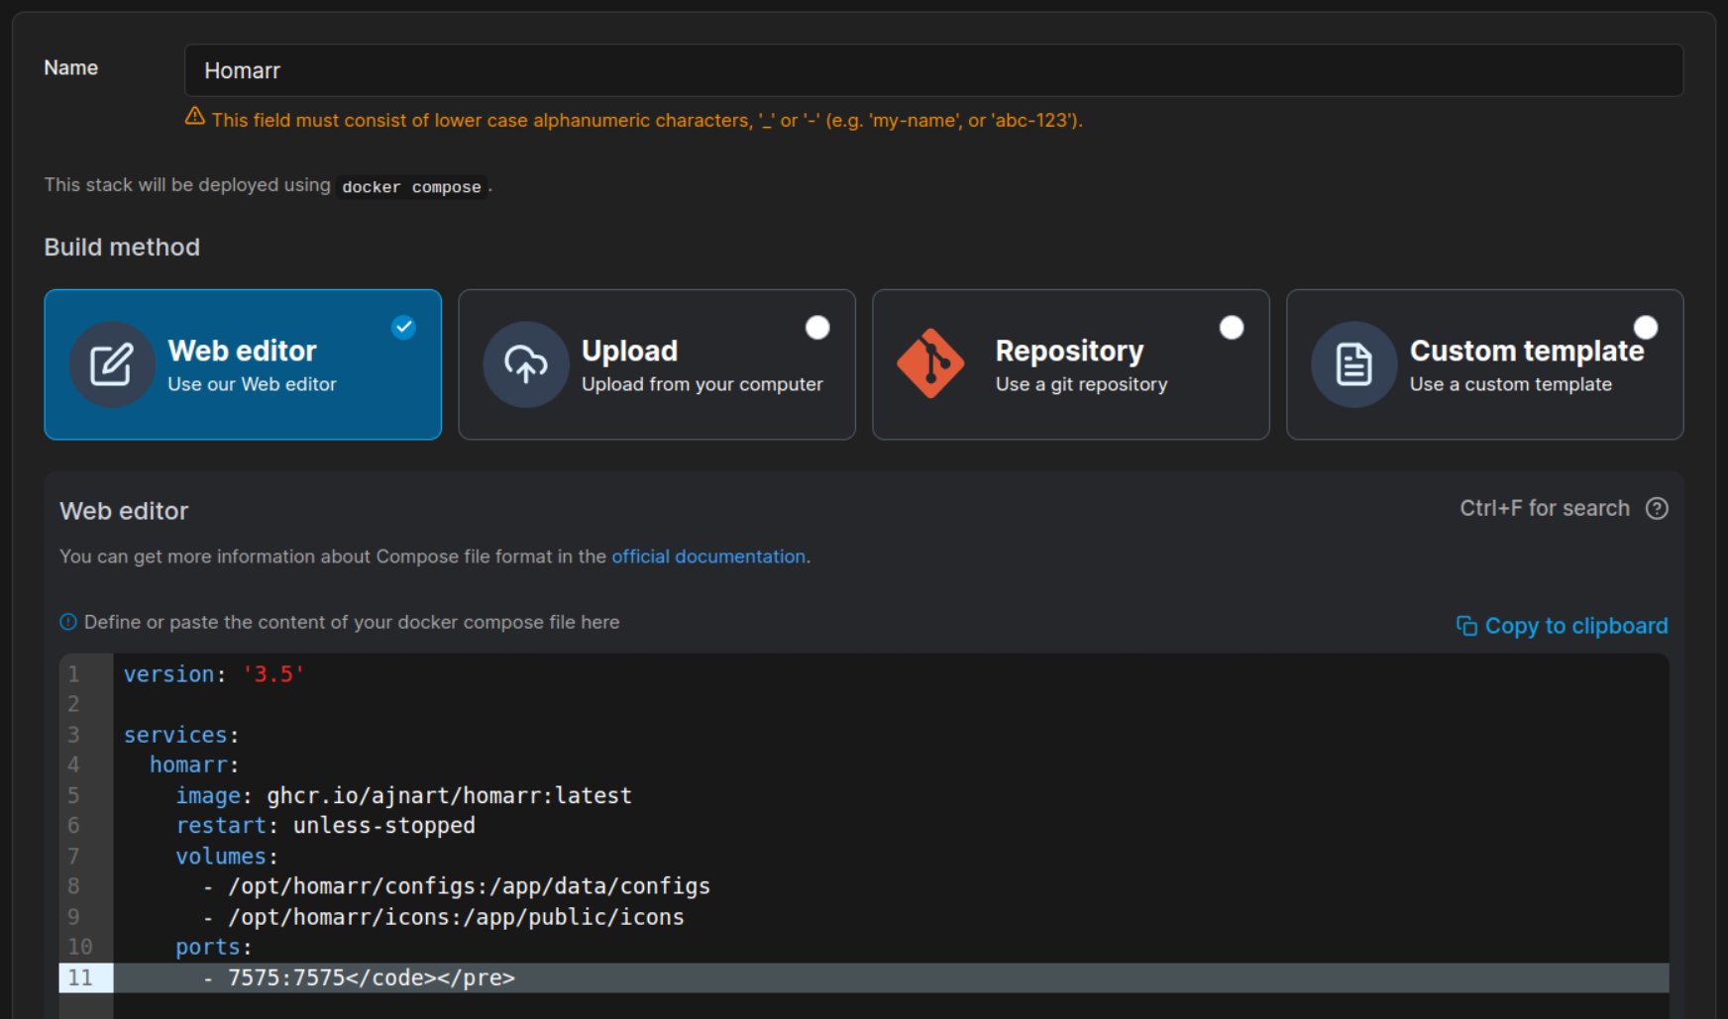The height and width of the screenshot is (1019, 1728).
Task: Click the image line in the compose editor
Action: [x=403, y=795]
